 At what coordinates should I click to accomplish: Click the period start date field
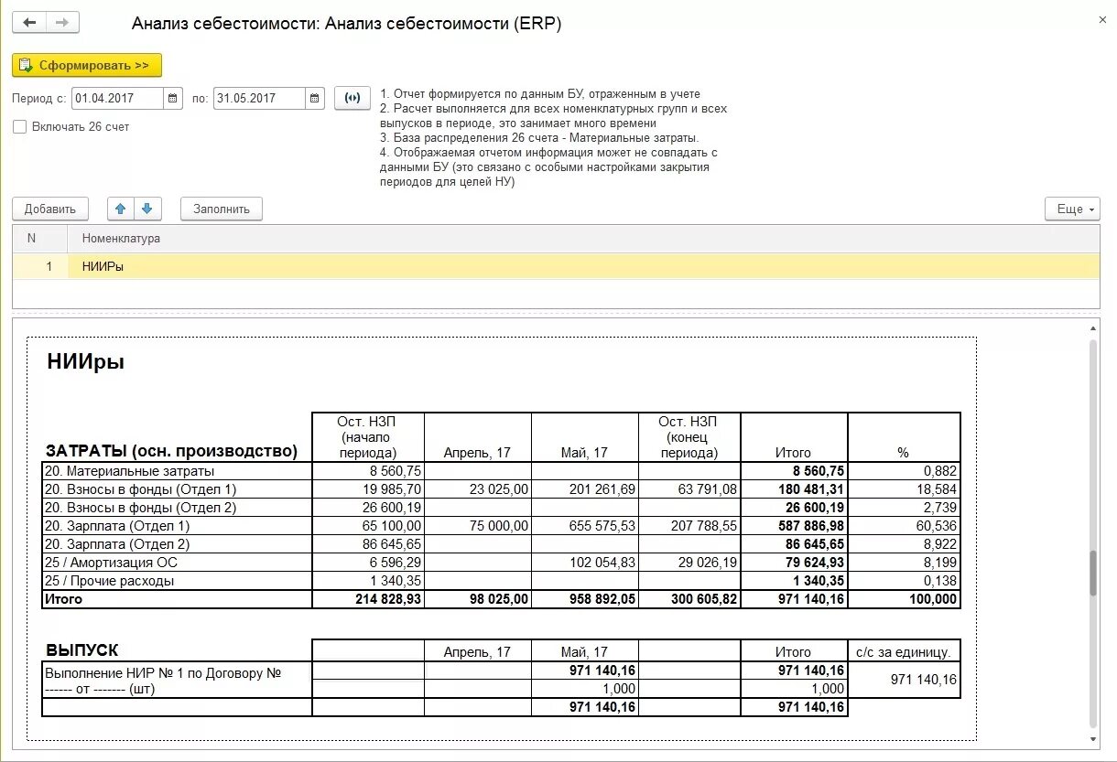click(118, 99)
